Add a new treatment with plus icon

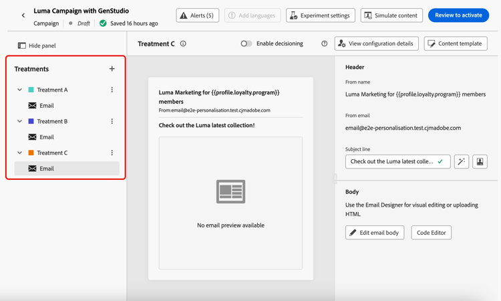[112, 69]
